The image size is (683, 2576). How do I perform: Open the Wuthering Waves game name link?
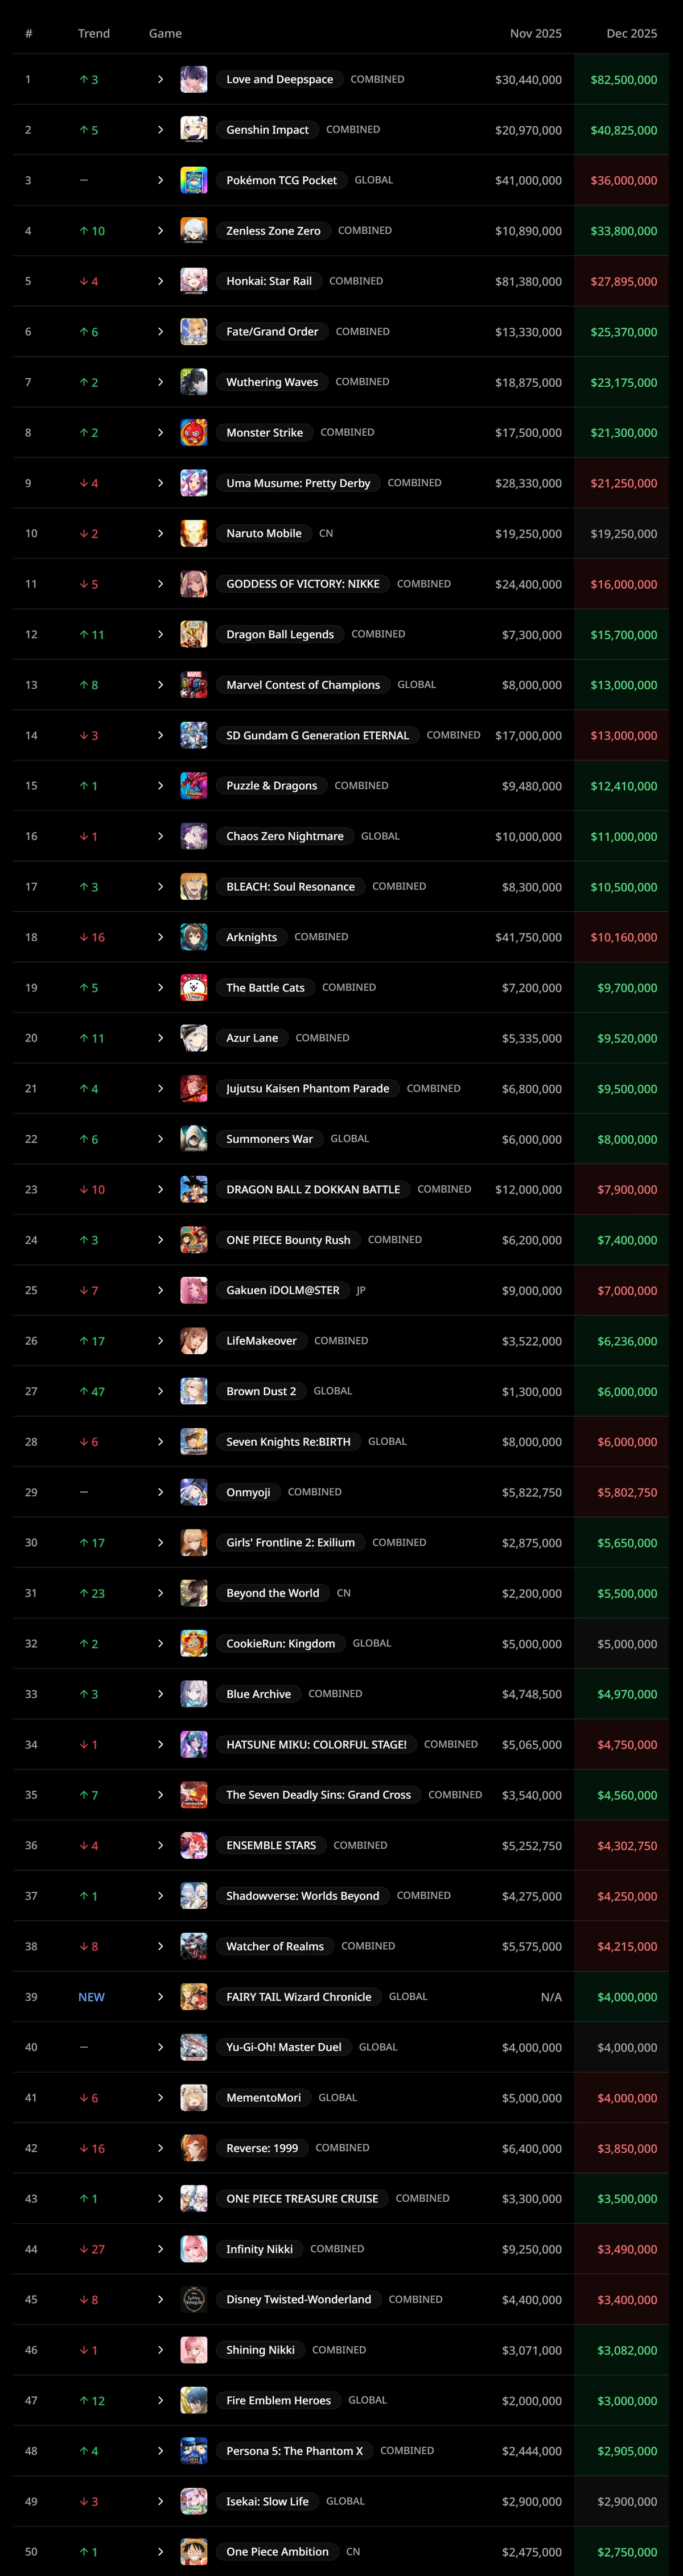pos(272,383)
